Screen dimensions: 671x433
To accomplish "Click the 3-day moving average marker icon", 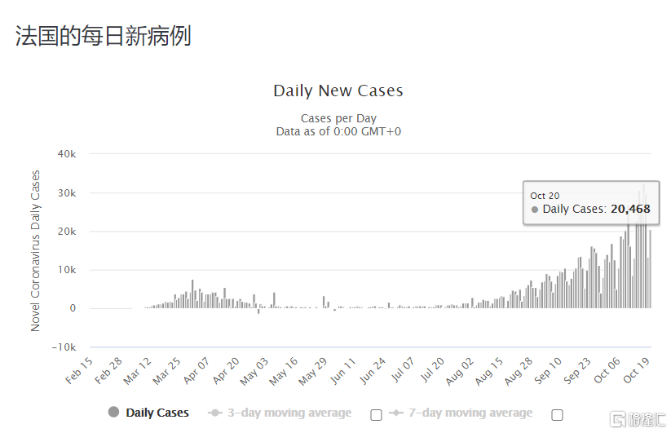I will [x=214, y=413].
